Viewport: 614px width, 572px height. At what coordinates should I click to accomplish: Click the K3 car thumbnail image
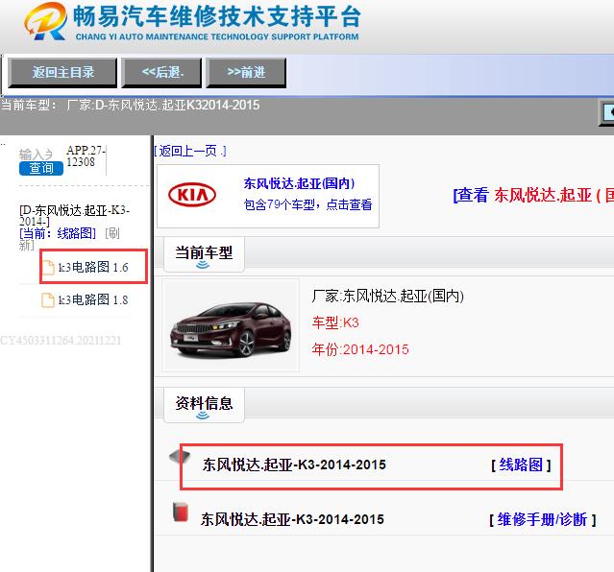(231, 325)
